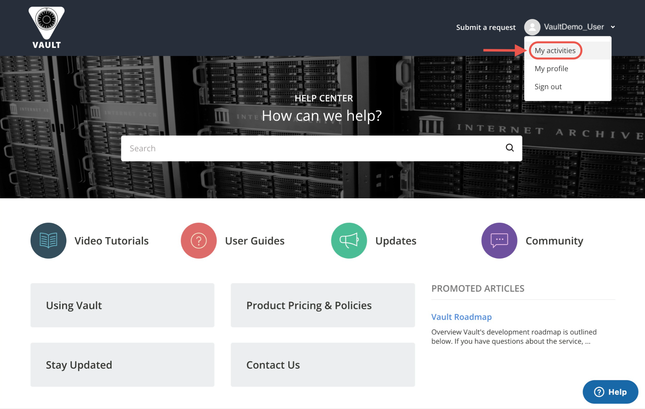The height and width of the screenshot is (409, 645).
Task: Open the Video Tutorials label link
Action: pyautogui.click(x=112, y=241)
